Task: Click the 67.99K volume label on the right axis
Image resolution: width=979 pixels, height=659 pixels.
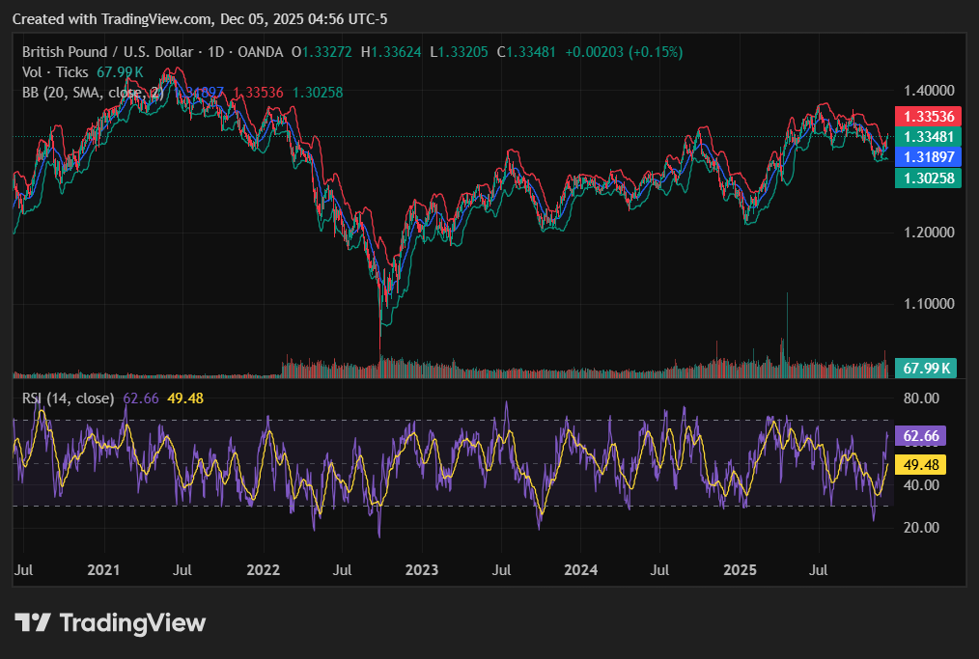Action: 925,368
